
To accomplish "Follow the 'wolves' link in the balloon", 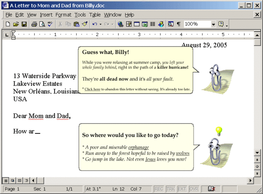I will click(x=183, y=153).
